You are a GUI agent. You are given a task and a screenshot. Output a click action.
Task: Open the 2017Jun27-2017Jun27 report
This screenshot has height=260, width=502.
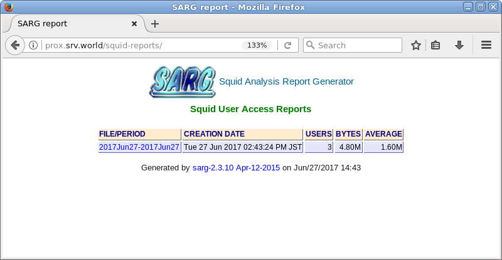[x=139, y=147]
